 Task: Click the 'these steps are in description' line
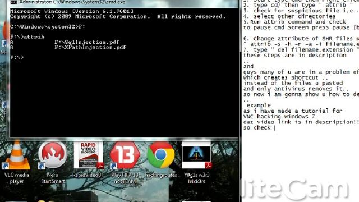(294, 55)
